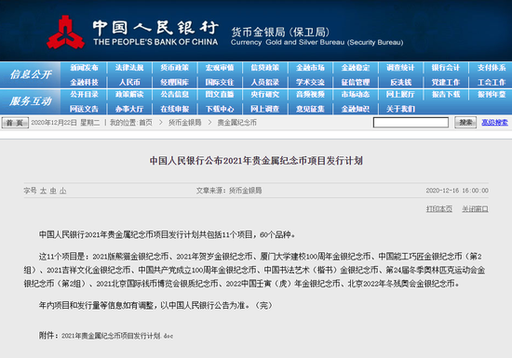This screenshot has width=512, height=358.
Task: Open 下载中心 navigation item
Action: coord(220,109)
